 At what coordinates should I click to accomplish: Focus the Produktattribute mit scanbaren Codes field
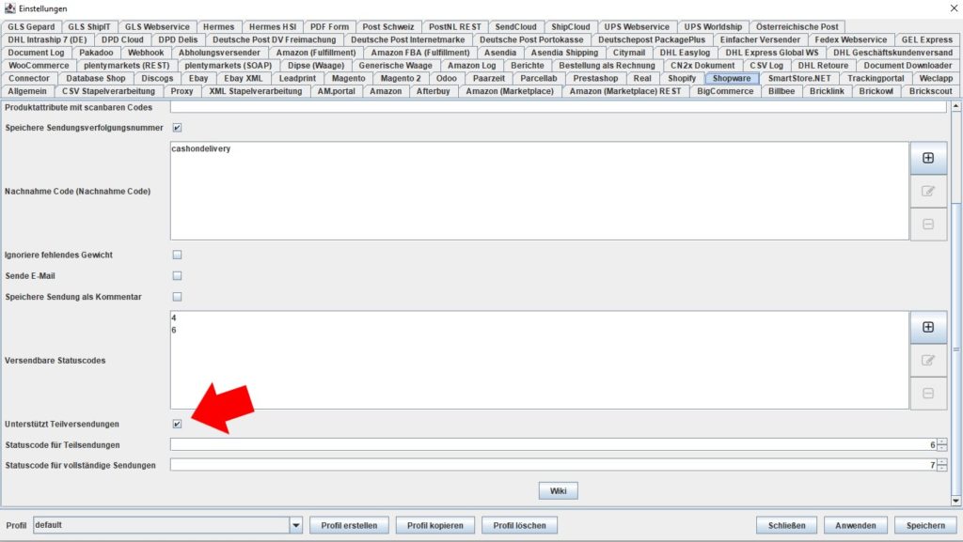559,107
